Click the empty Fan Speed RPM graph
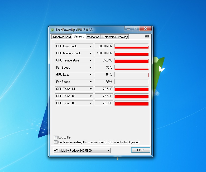The width and height of the screenshot is (206, 172). click(132, 82)
